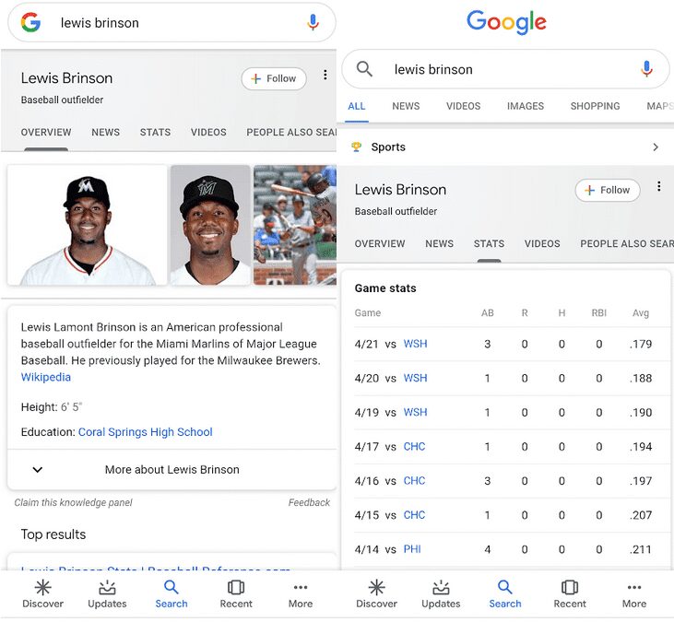Screen dimensions: 674x622
Task: Tap the batting action photo thumbnail
Action: pos(294,225)
